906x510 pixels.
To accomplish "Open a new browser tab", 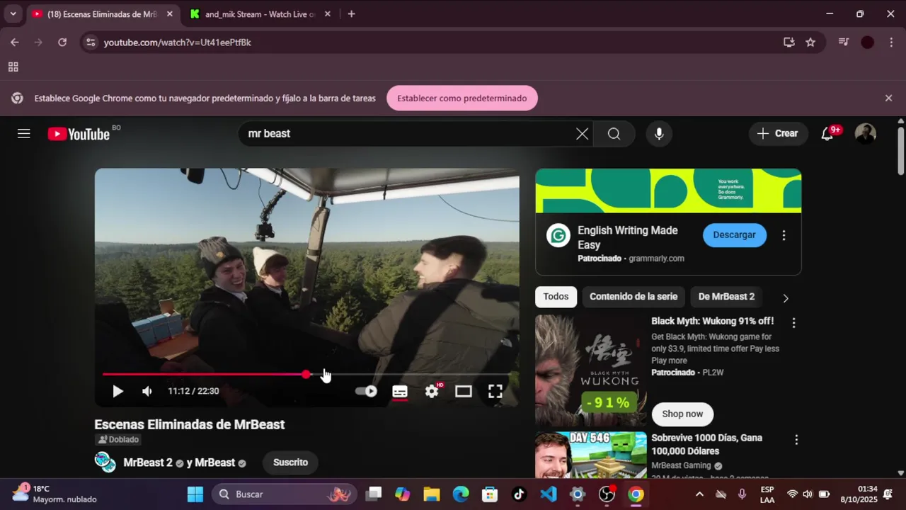I will [351, 14].
